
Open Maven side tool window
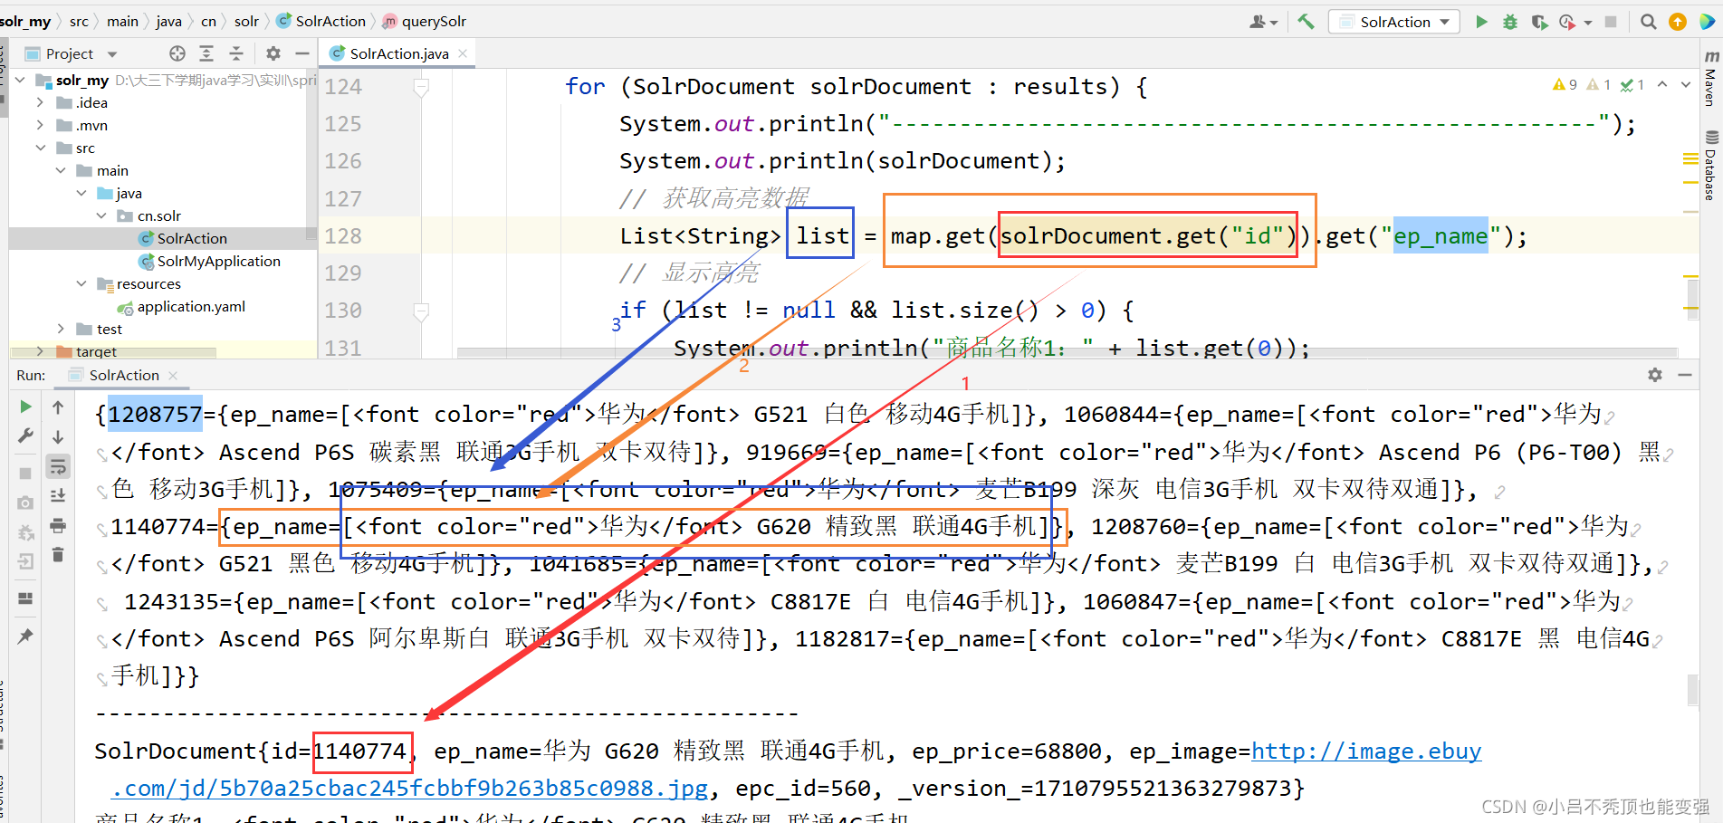click(1710, 78)
